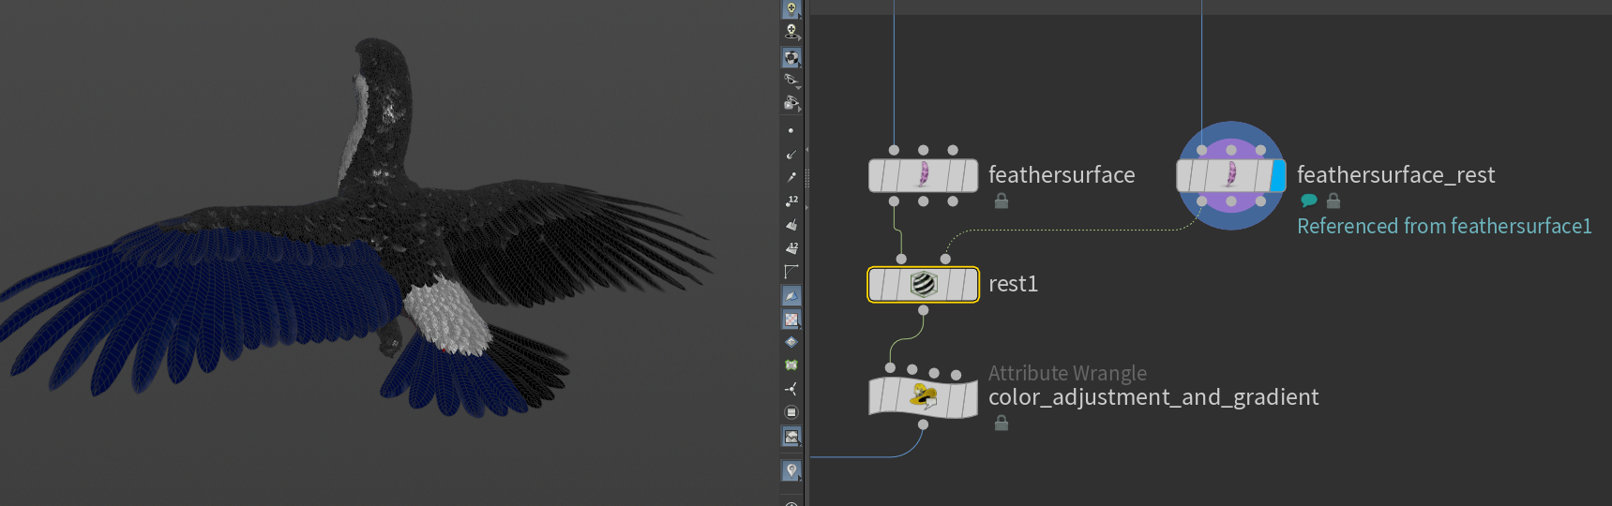Viewport: 1612px width, 506px height.
Task: Click the rest1 node name label
Action: tap(1013, 284)
